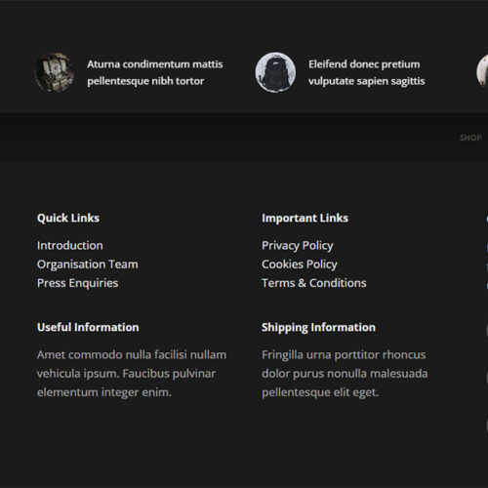Open the black backpack round thumbnail
488x488 pixels.
(x=275, y=72)
